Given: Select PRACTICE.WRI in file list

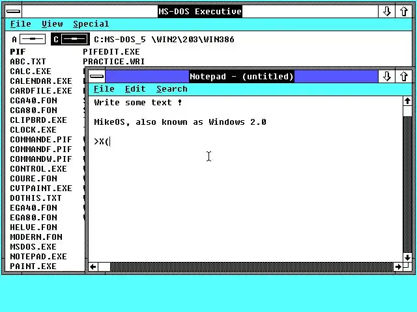Looking at the screenshot, I should click(x=114, y=62).
